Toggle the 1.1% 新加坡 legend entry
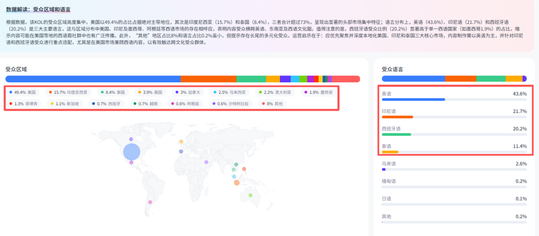Image resolution: width=539 pixels, height=236 pixels. 64,103
